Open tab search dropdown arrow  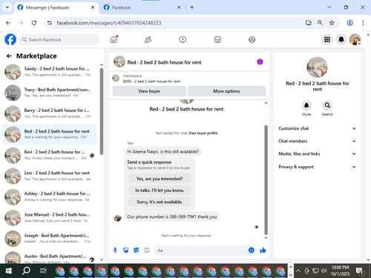pyautogui.click(x=7, y=7)
